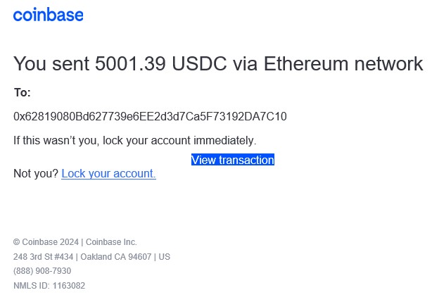Click the 'If this wasn't you' warning sentence
The width and height of the screenshot is (432, 302).
click(x=134, y=140)
